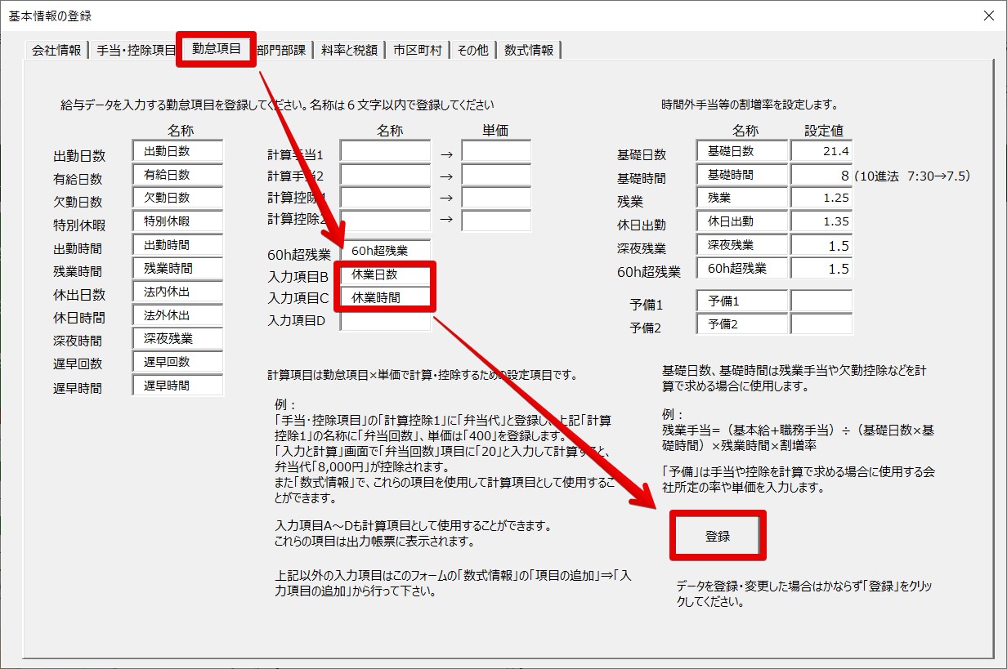Image resolution: width=1007 pixels, height=669 pixels.
Task: Open the 料率と税額 tab
Action: (x=349, y=50)
